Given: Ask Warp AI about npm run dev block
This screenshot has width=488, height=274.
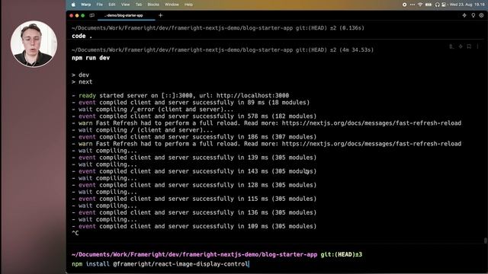Looking at the screenshot, I should [461, 46].
